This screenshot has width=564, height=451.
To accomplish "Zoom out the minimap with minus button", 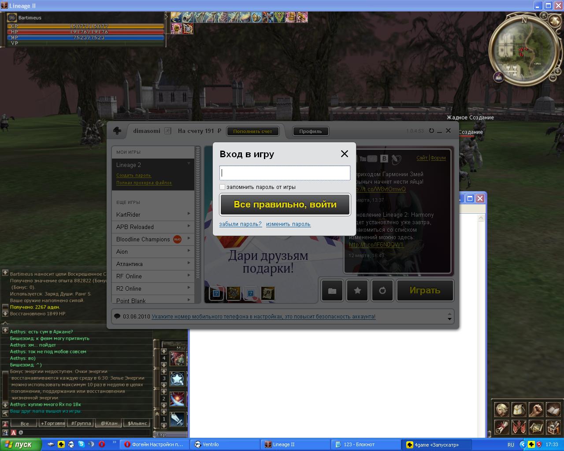I will [x=553, y=78].
